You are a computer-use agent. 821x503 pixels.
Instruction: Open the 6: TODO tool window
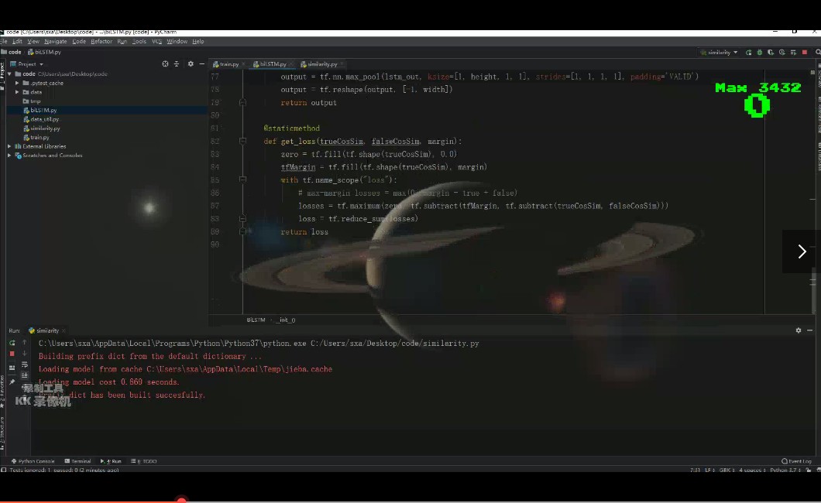click(x=144, y=461)
